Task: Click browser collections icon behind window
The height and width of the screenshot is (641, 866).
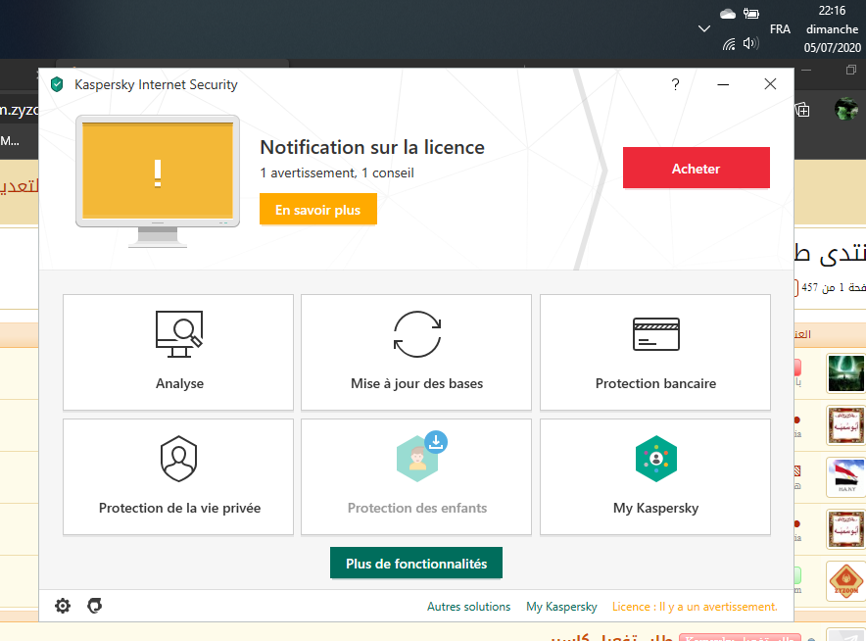Action: 802,110
